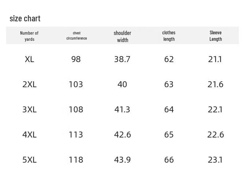Viewport: 245px width, 184px height.
Task: Click the chest value 103 cell
Action: tap(76, 84)
